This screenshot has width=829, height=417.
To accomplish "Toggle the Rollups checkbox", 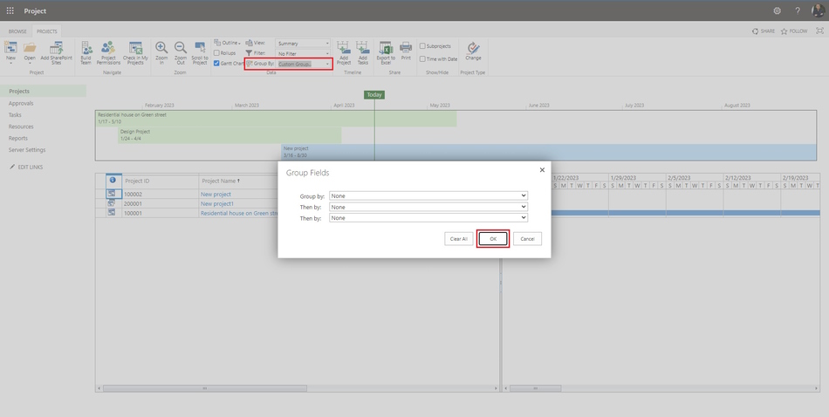I will 216,53.
